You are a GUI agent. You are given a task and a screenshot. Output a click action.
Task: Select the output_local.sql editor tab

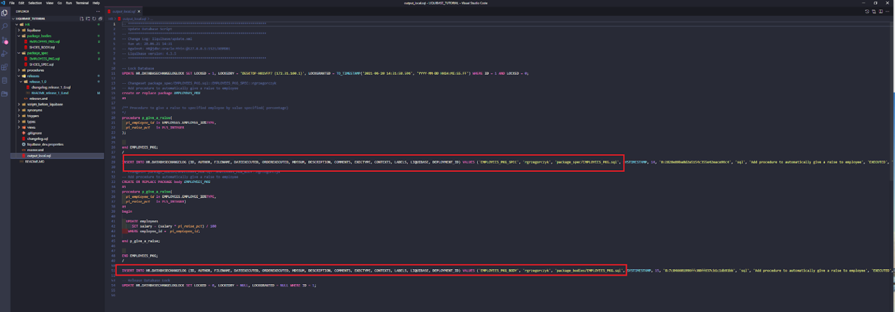click(123, 11)
